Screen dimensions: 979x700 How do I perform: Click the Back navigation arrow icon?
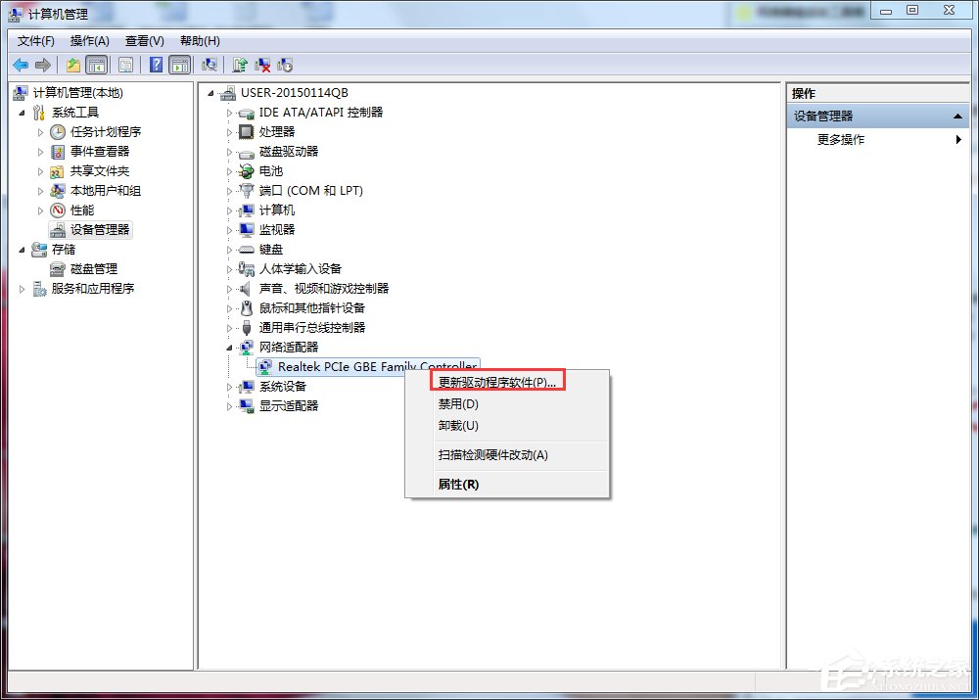click(x=21, y=65)
